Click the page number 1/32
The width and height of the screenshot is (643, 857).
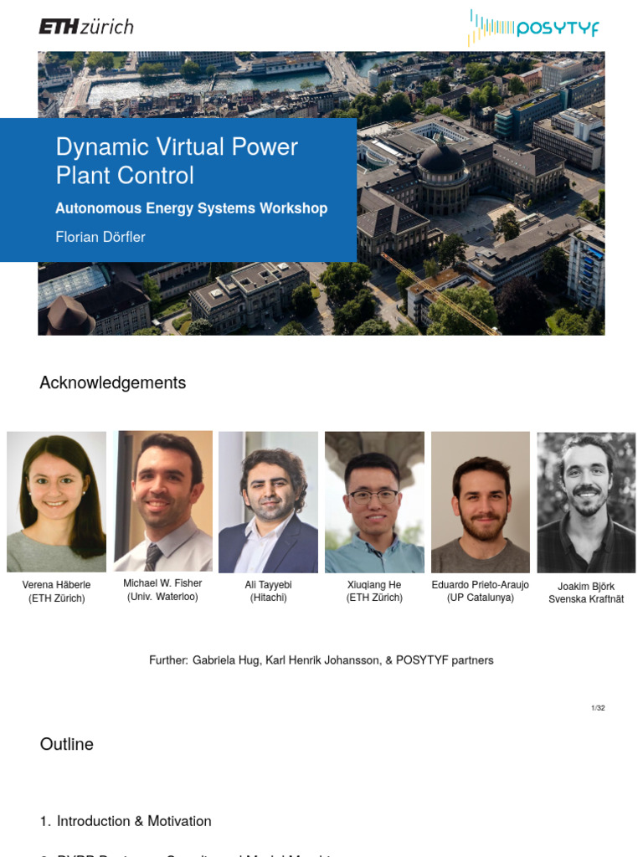tap(598, 708)
